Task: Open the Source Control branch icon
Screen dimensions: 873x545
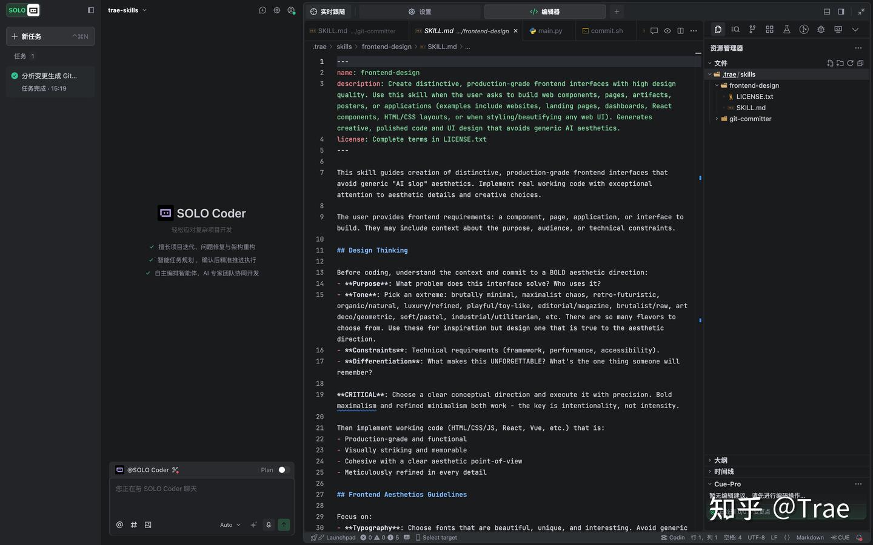Action: (x=752, y=29)
